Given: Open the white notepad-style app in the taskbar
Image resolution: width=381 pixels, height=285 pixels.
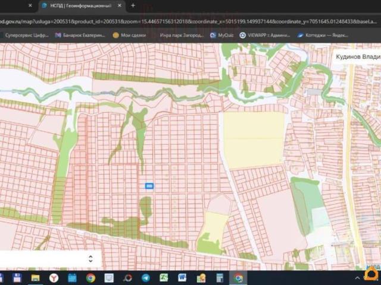Looking at the screenshot, I should (x=109, y=278).
